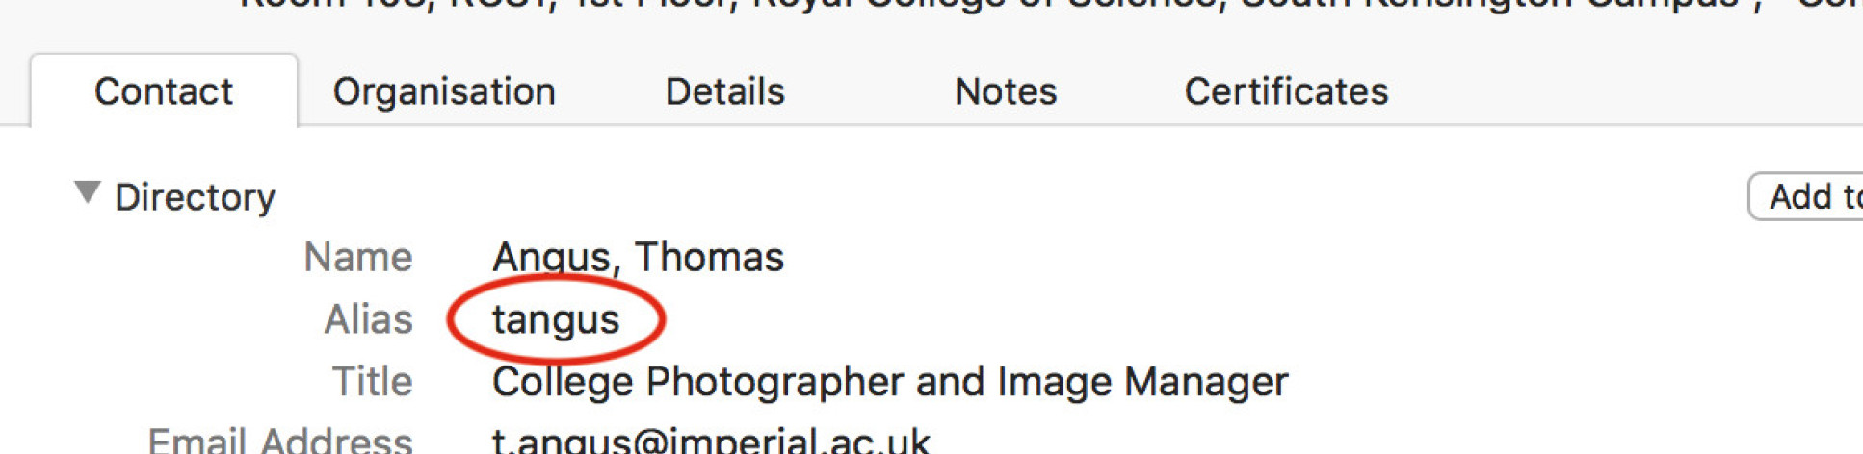Go to the Notes tab
This screenshot has height=454, width=1863.
tap(1005, 92)
